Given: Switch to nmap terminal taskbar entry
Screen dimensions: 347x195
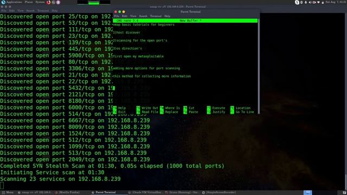Looking at the screenshot, I should (x=34, y=193).
